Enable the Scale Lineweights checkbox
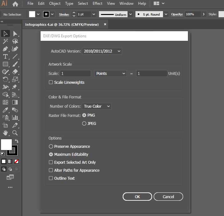This screenshot has height=216, width=224. point(51,82)
